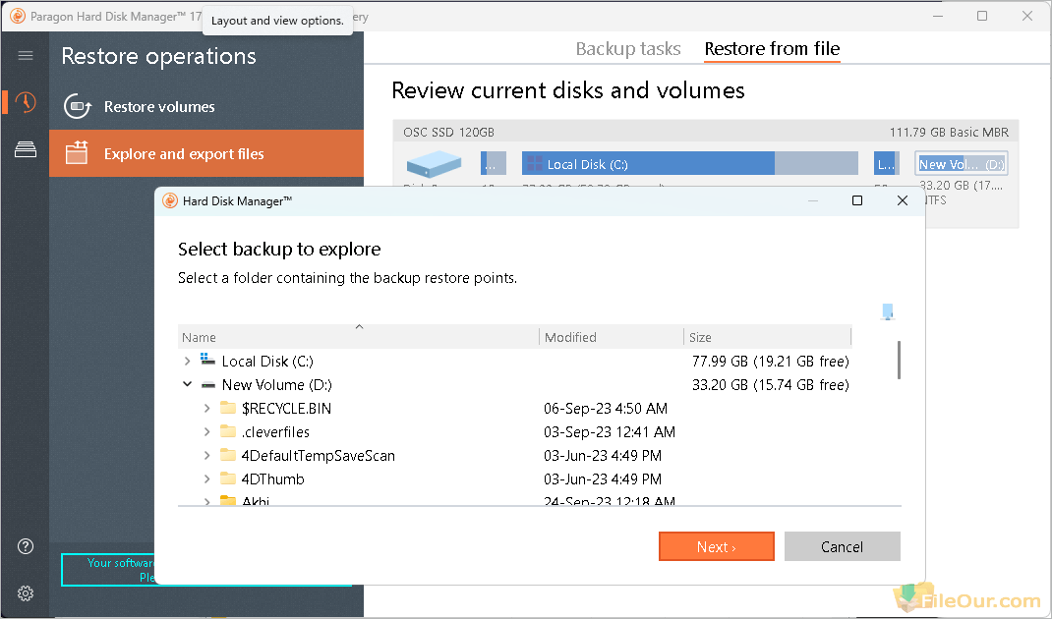Image resolution: width=1052 pixels, height=619 pixels.
Task: Open the hamburger menu in sidebar
Action: [26, 56]
